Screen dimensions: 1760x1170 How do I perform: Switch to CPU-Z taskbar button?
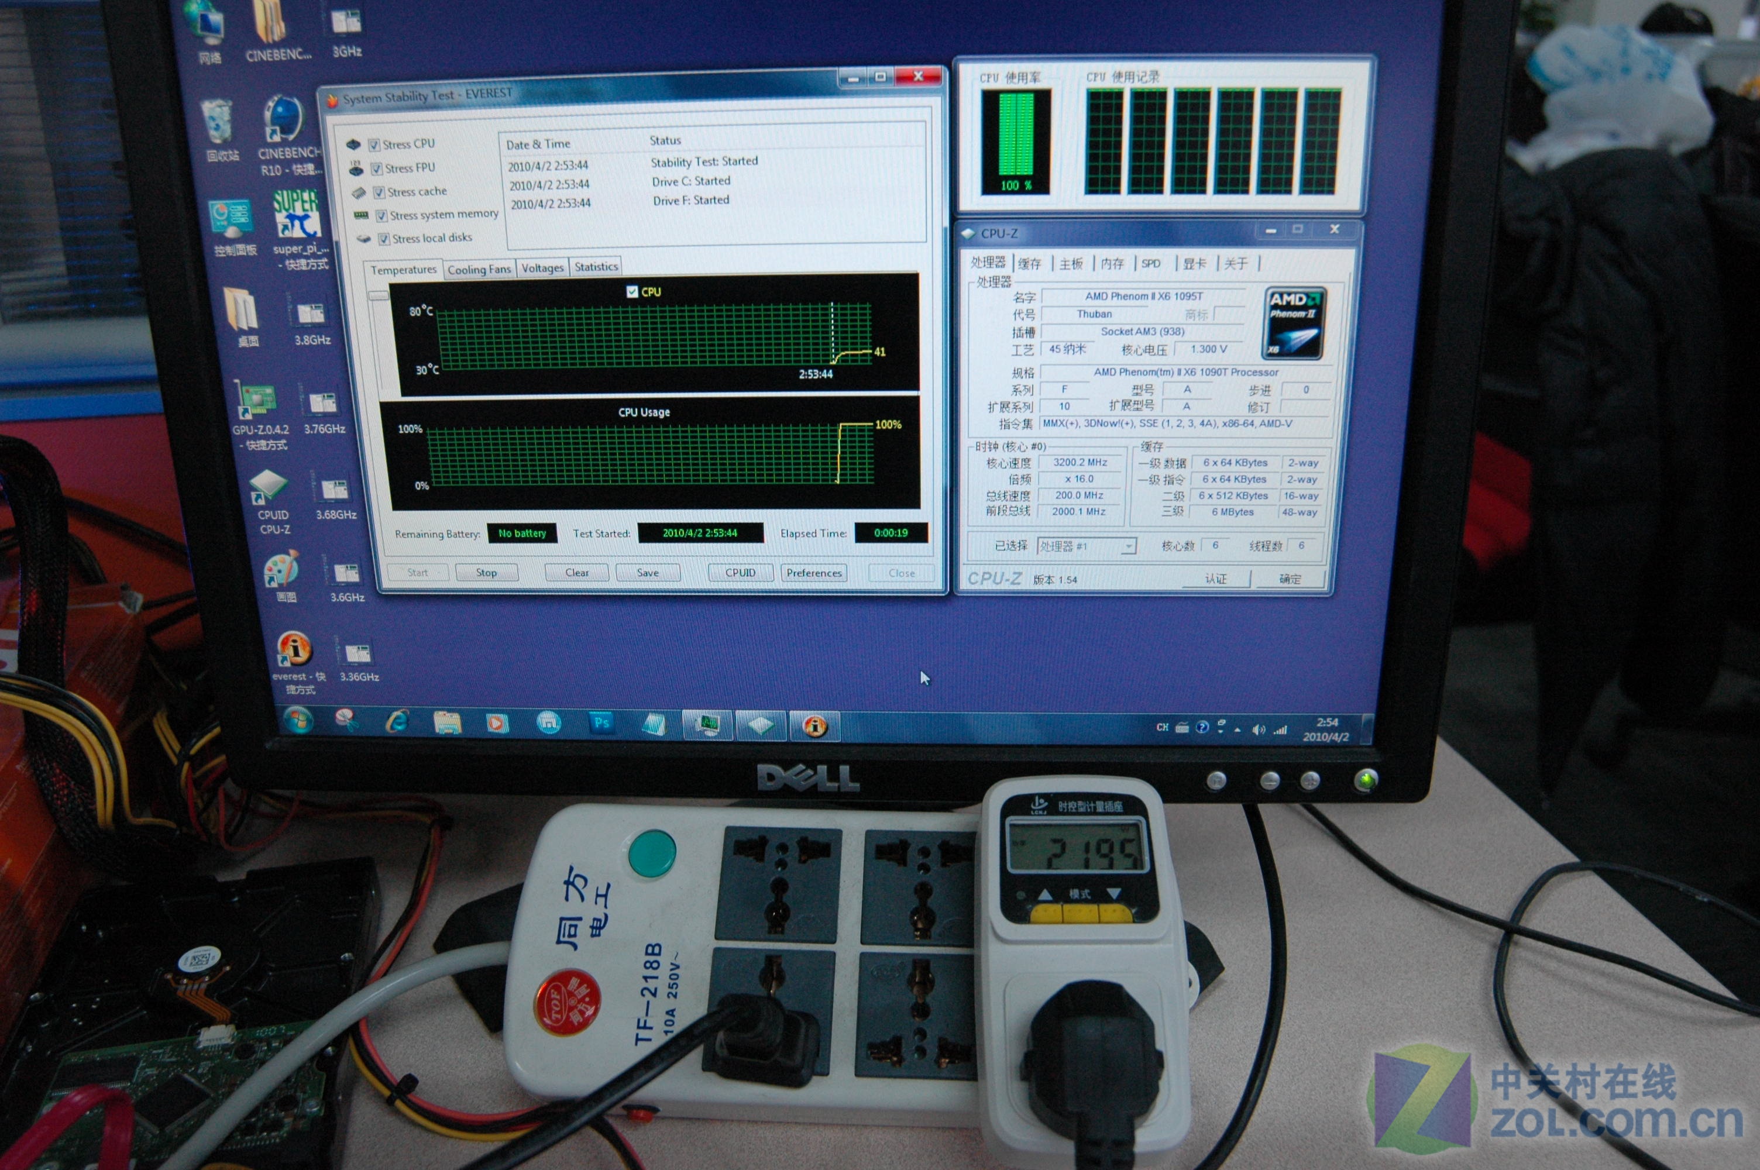(x=760, y=725)
